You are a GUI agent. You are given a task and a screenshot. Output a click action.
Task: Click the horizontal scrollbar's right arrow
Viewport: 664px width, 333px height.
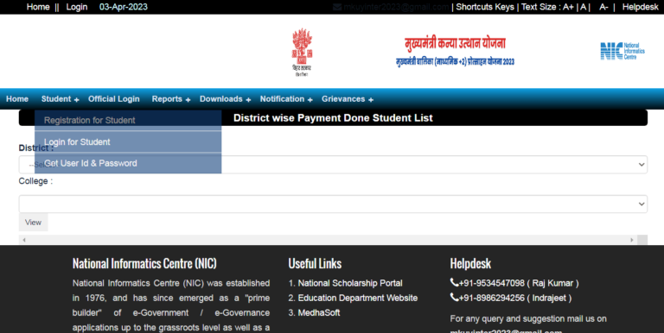632,240
